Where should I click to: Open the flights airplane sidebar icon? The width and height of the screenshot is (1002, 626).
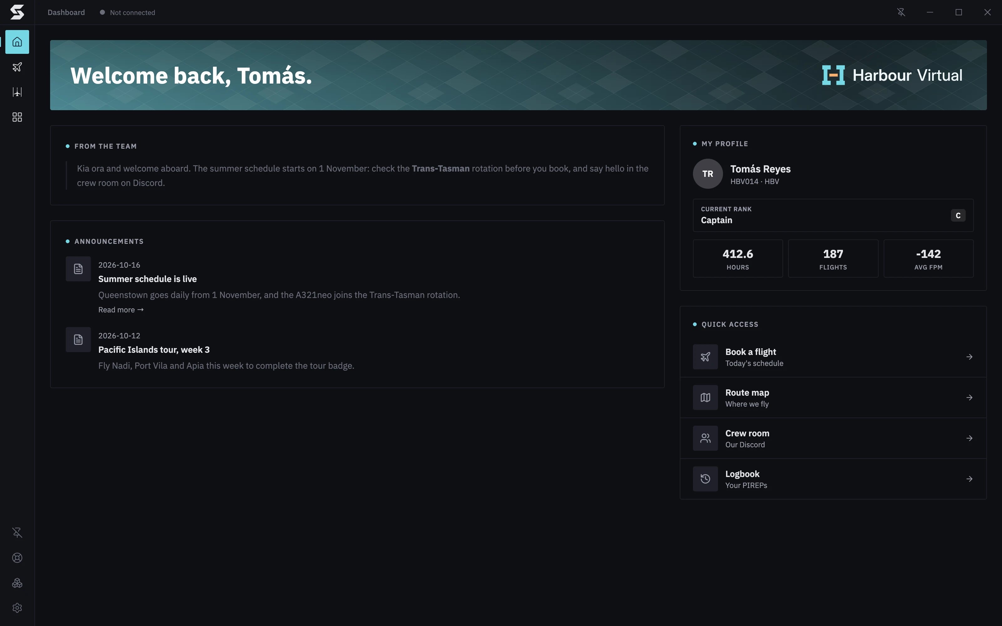17,67
